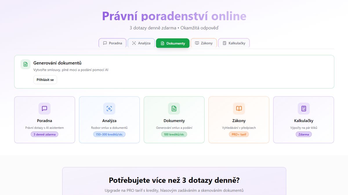
Task: Click the 'Zdarma' badge on Kalkulačky card
Action: pos(304,134)
